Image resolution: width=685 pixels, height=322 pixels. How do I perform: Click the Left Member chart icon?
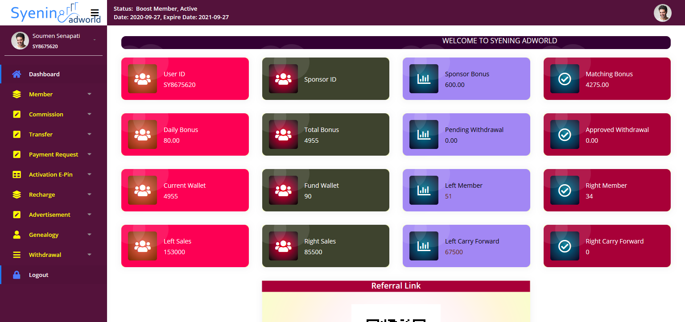click(x=424, y=190)
